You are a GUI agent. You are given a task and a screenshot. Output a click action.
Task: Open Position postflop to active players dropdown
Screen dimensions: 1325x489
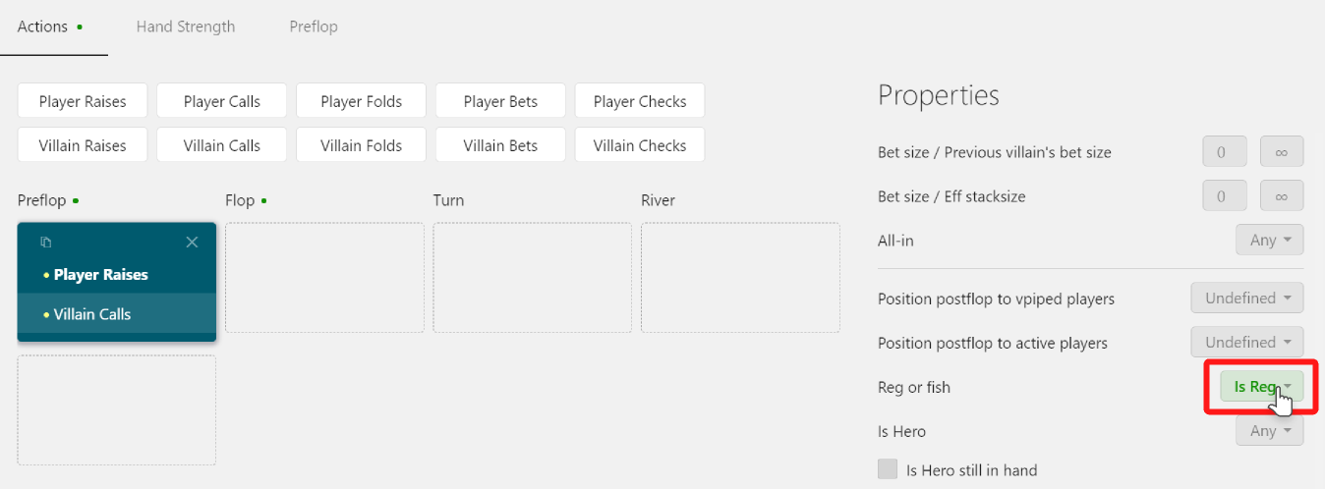[1247, 343]
